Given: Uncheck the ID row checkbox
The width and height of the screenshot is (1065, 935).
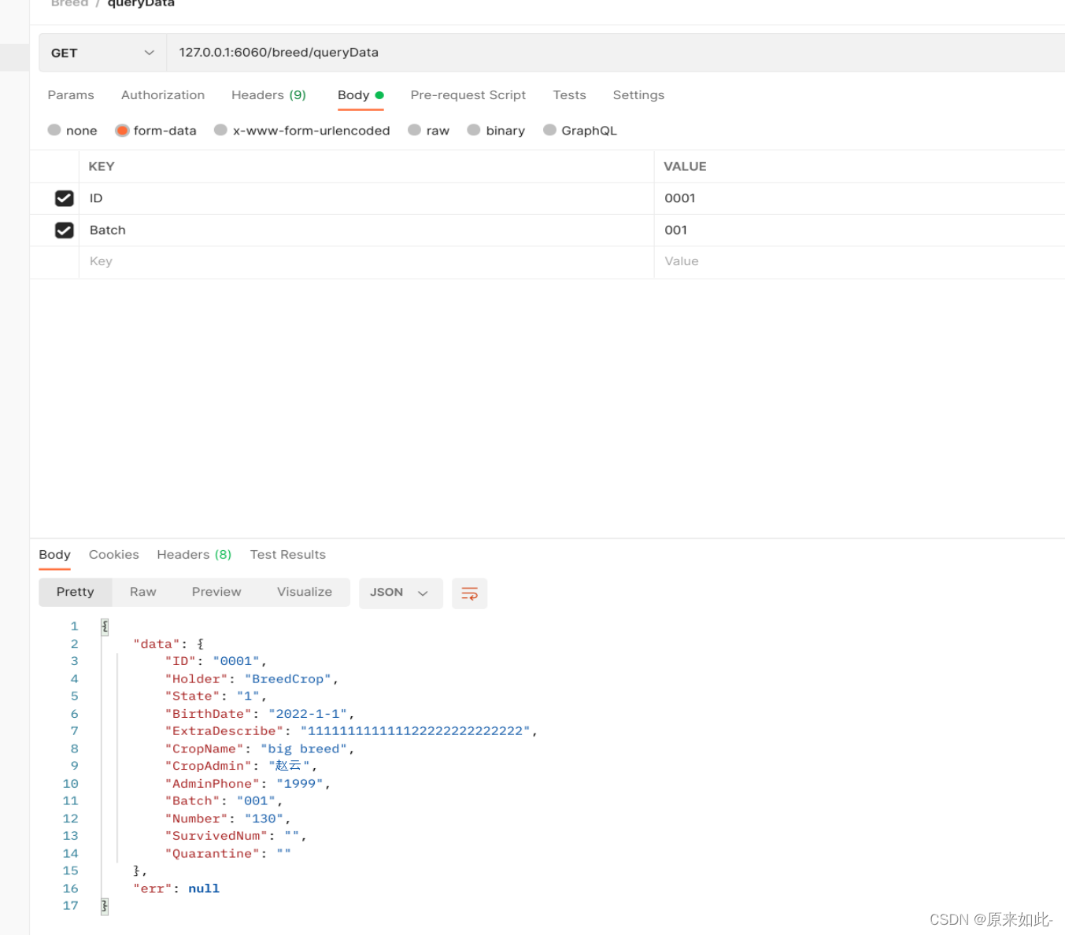Looking at the screenshot, I should point(65,198).
